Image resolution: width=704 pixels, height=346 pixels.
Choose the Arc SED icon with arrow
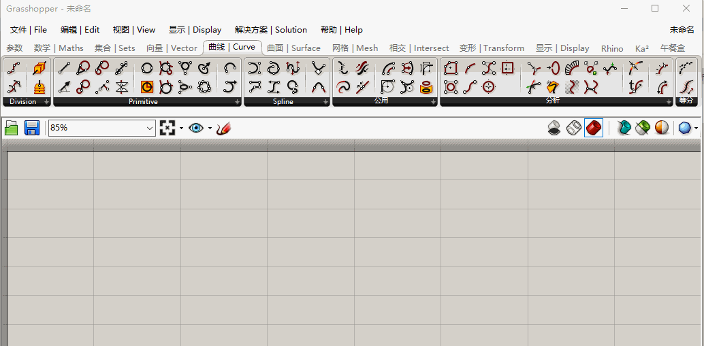point(230,86)
